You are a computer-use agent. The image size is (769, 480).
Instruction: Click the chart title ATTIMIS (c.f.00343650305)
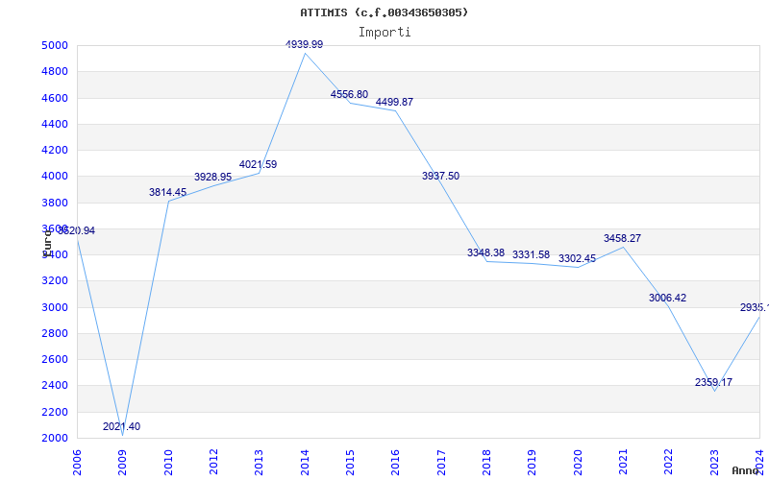tap(384, 12)
